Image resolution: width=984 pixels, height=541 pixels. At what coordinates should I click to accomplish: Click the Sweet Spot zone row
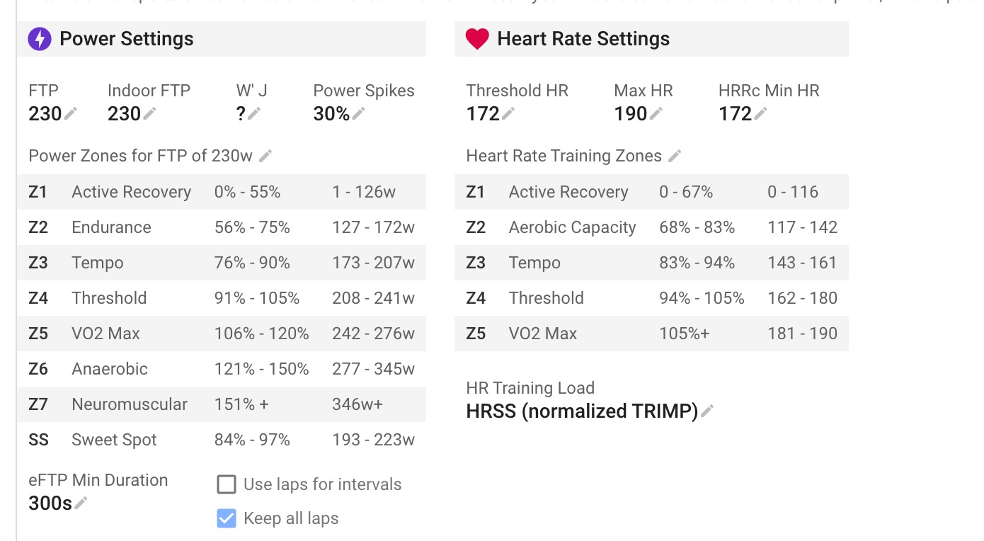point(221,440)
